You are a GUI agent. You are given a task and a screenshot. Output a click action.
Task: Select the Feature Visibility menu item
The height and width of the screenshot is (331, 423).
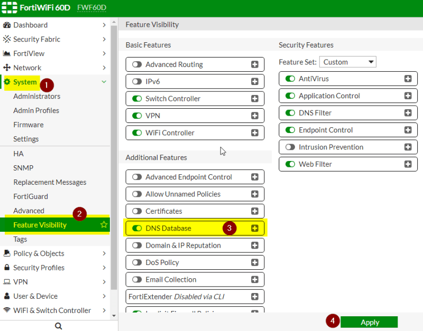click(55, 224)
